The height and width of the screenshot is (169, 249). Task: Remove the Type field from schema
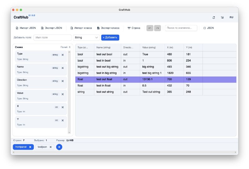click(x=63, y=55)
